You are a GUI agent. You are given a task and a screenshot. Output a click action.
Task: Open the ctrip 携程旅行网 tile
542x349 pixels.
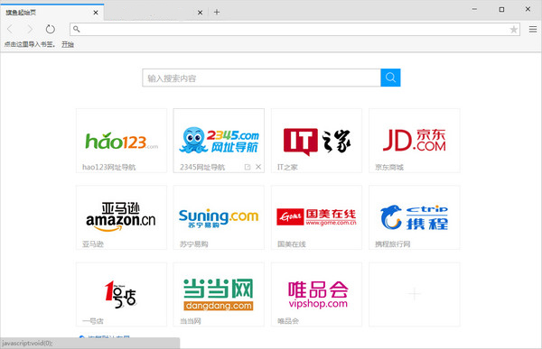(x=415, y=217)
